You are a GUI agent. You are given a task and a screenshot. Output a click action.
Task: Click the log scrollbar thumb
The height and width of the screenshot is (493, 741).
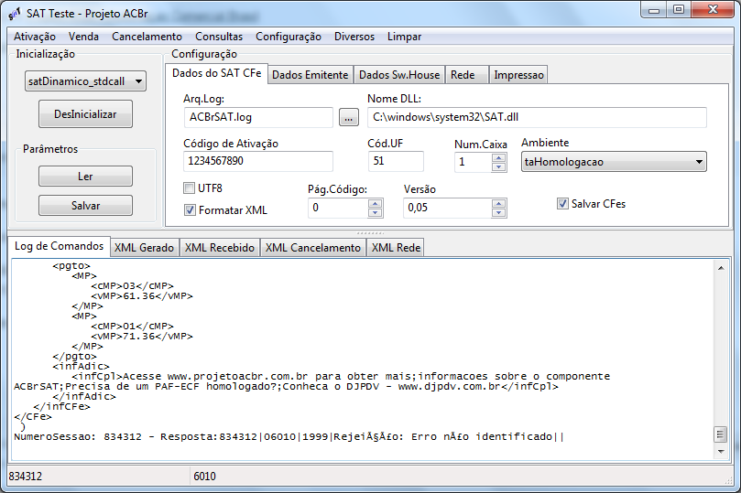pyautogui.click(x=721, y=434)
